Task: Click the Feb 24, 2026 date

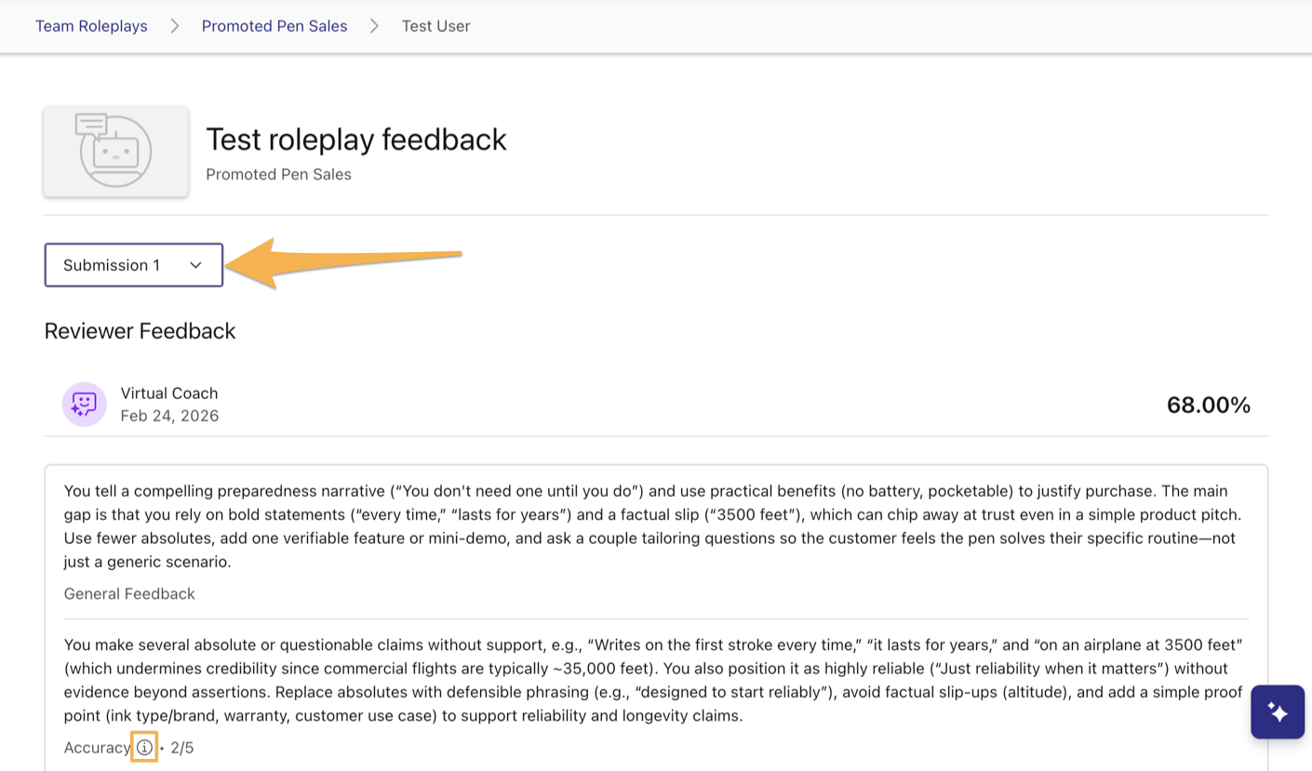Action: pos(169,416)
